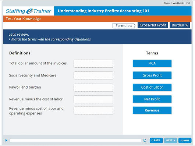195x146 pixels.
Task: Click the Staffing eTrainer logo
Action: 28,11
